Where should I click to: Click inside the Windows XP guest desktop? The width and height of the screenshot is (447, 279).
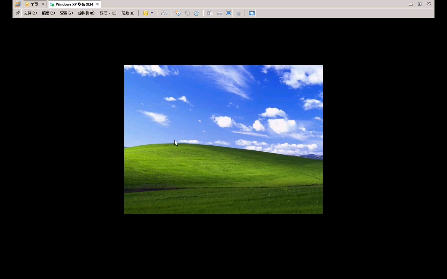[224, 139]
